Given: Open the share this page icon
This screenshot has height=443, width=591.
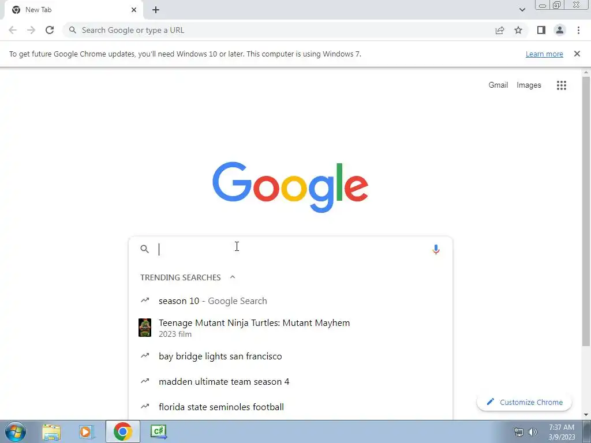Looking at the screenshot, I should 500,30.
